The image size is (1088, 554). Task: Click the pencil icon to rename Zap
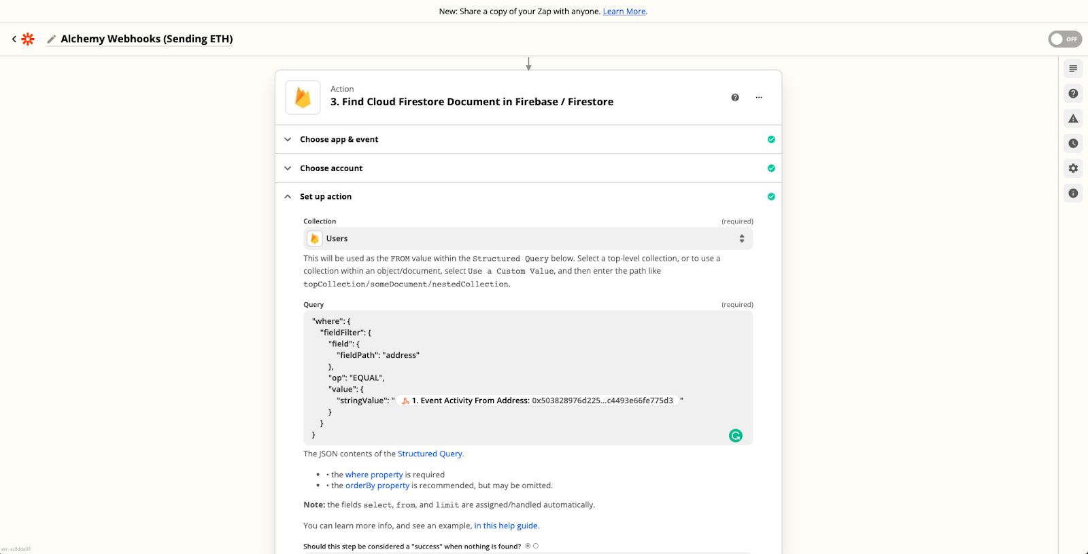pos(51,39)
